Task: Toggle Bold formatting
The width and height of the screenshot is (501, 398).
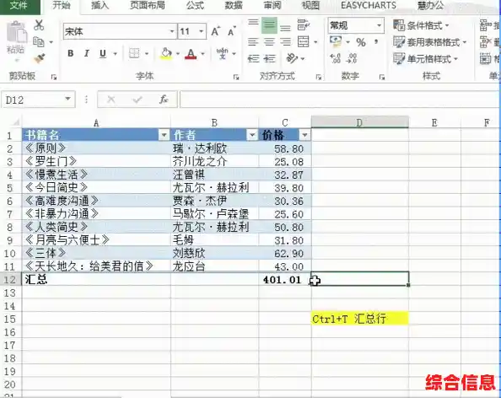Action: [71, 54]
